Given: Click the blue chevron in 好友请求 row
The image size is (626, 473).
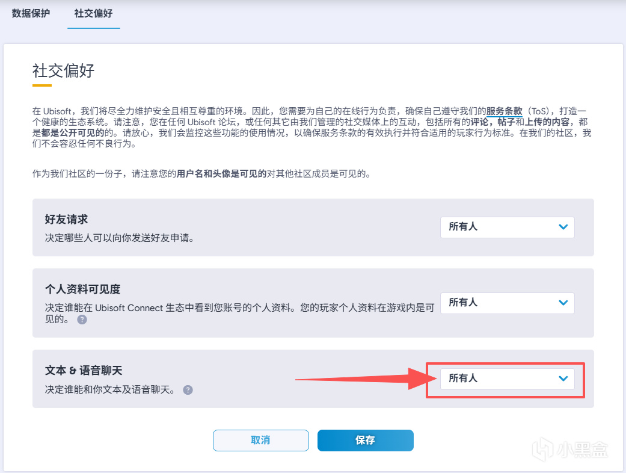Looking at the screenshot, I should (563, 227).
